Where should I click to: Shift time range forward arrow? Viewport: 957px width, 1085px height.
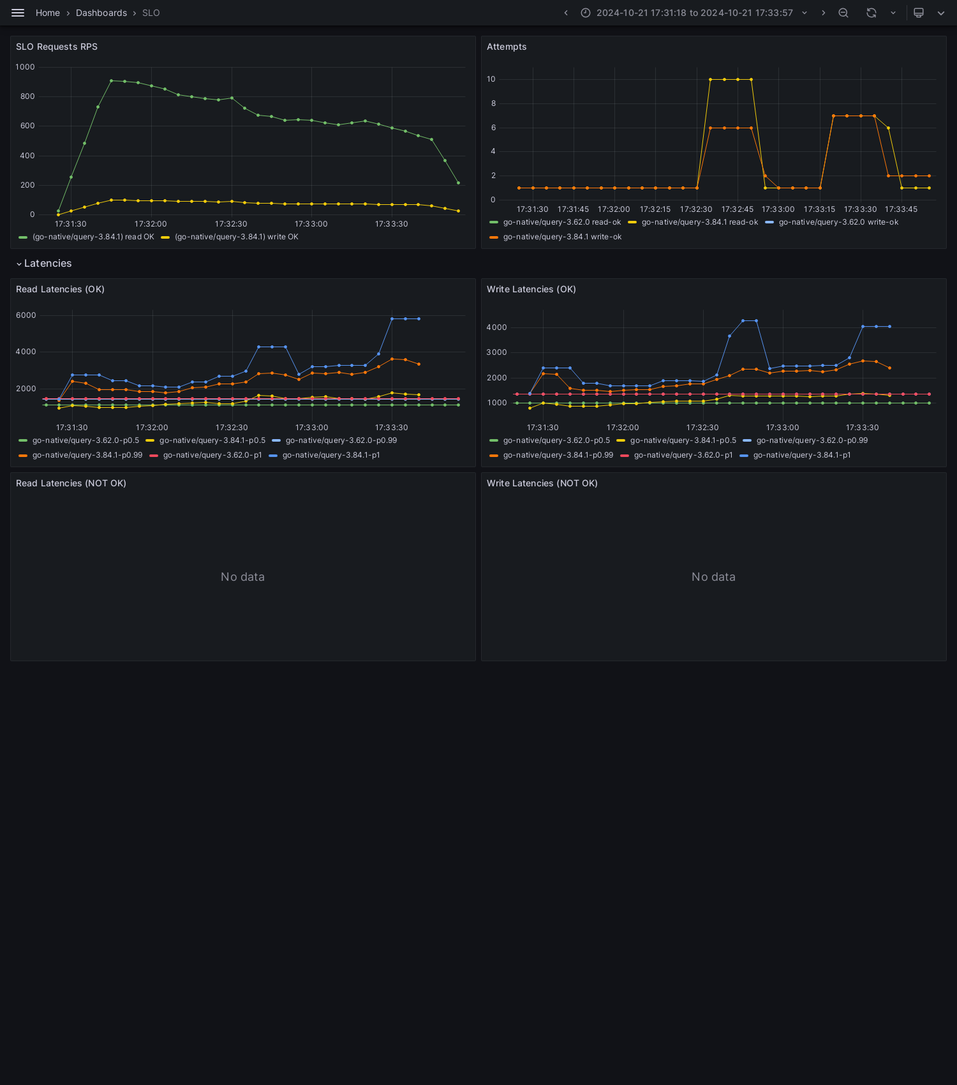click(x=823, y=13)
